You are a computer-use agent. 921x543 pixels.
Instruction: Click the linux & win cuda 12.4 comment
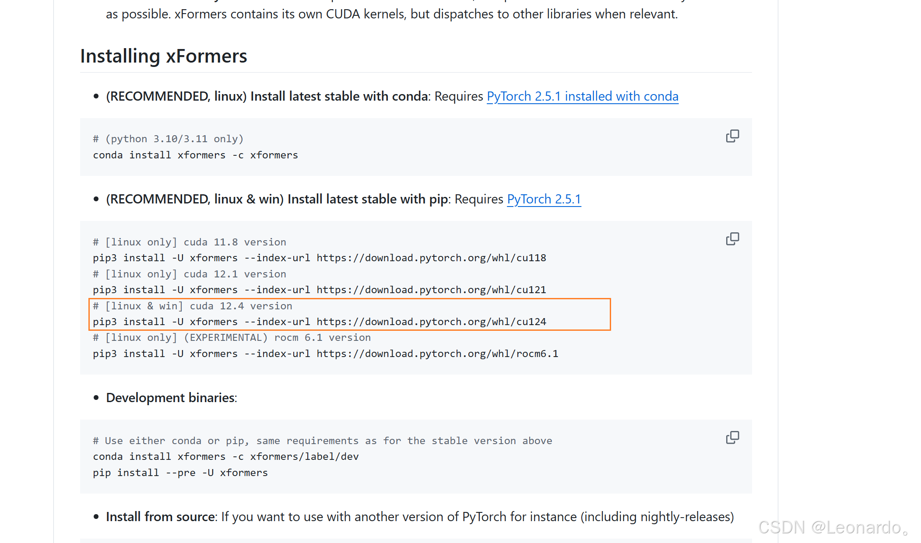(193, 306)
